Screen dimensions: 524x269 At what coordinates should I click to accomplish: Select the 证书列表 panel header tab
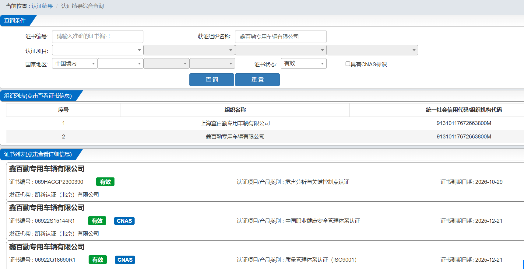click(38, 154)
